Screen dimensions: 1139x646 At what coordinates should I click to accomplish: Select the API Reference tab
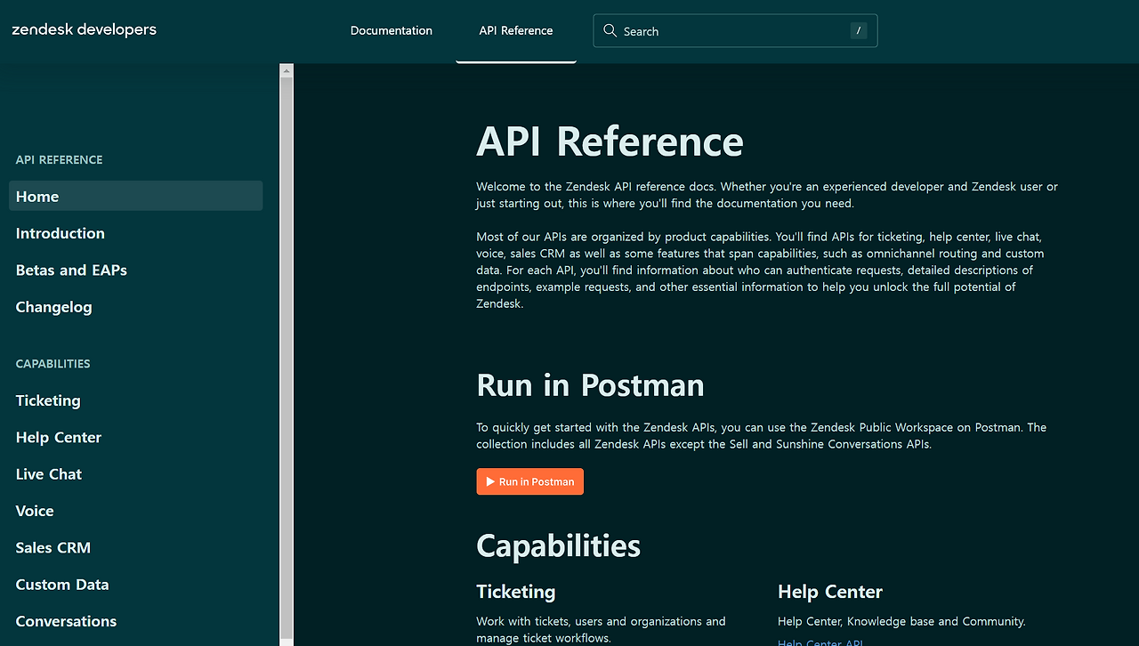tap(516, 30)
